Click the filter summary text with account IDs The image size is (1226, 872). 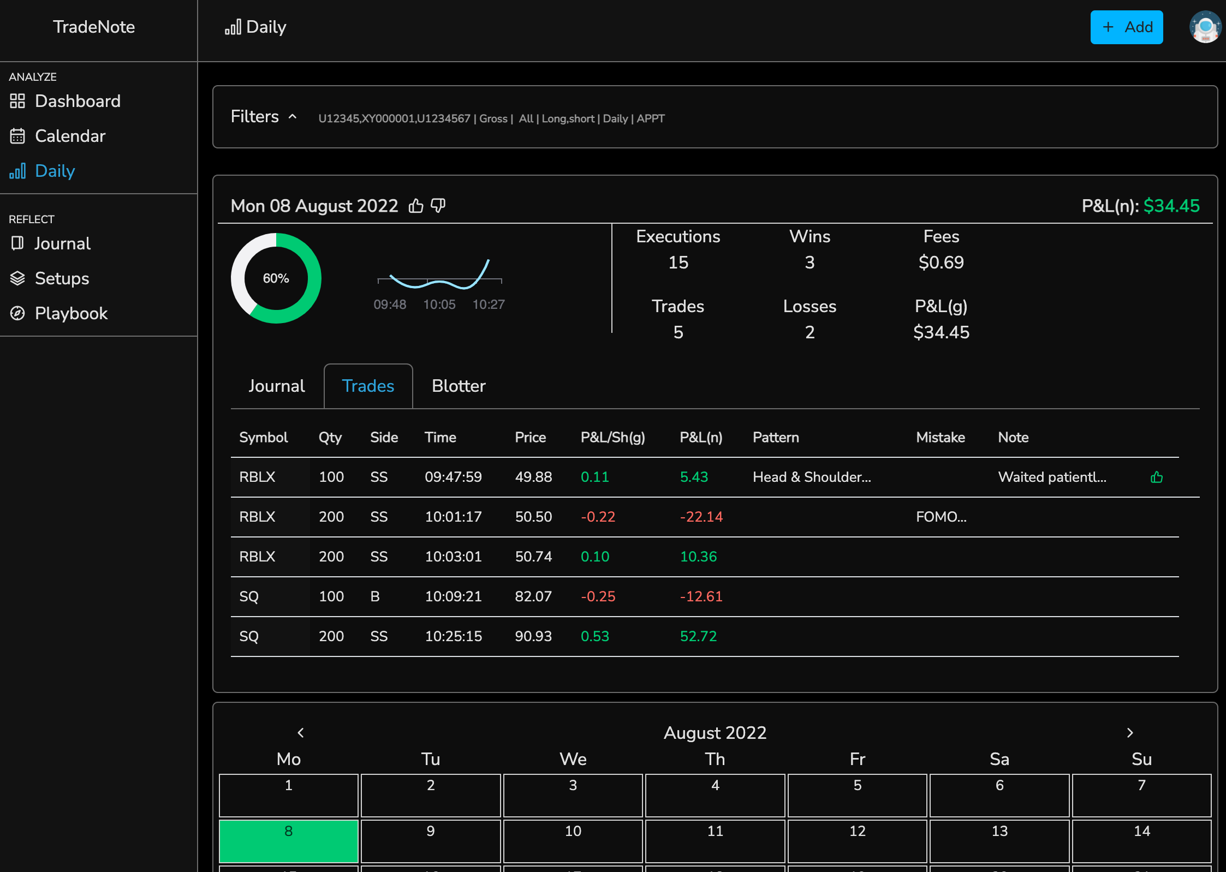(491, 118)
